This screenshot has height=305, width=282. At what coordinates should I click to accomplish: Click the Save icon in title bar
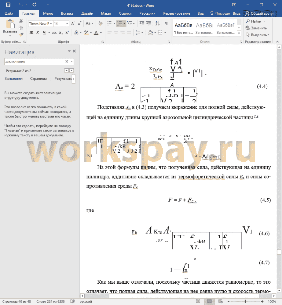click(8, 5)
